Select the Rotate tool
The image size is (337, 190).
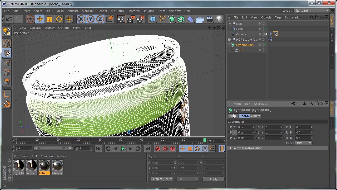[59, 19]
